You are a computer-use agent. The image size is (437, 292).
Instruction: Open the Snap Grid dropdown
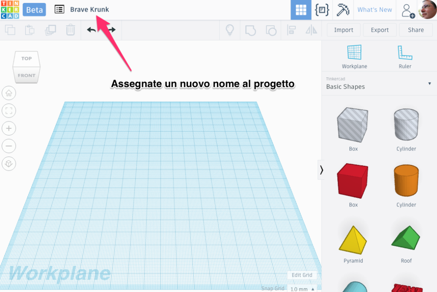303,289
